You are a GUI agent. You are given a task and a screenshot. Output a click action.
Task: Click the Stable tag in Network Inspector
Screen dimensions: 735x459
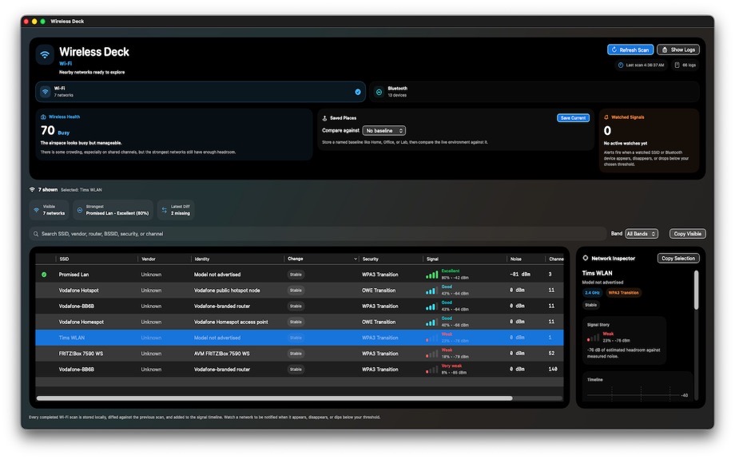tap(591, 305)
